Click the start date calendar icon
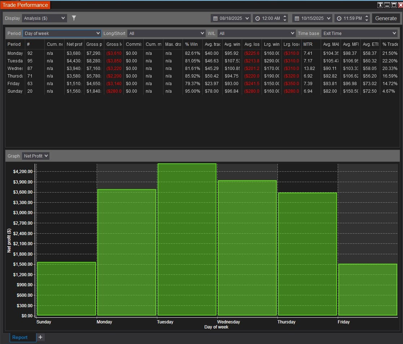 [x=215, y=18]
